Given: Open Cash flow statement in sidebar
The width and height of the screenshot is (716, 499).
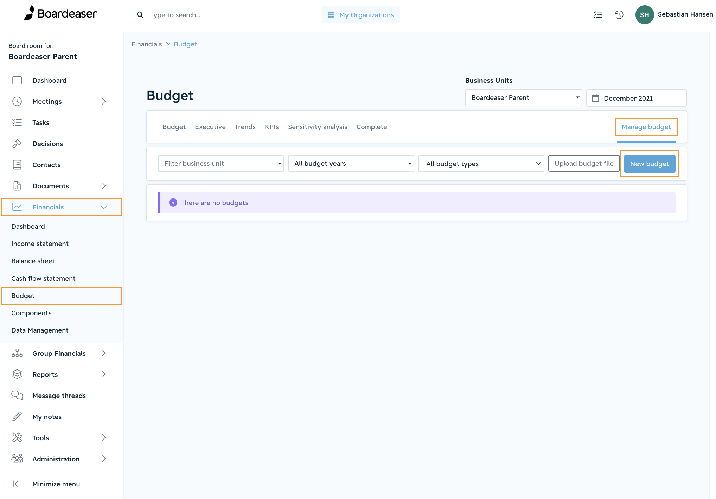Looking at the screenshot, I should click(43, 278).
